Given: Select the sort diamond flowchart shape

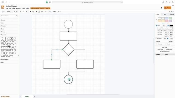Looking at the screenshot, I should [x=8, y=53].
